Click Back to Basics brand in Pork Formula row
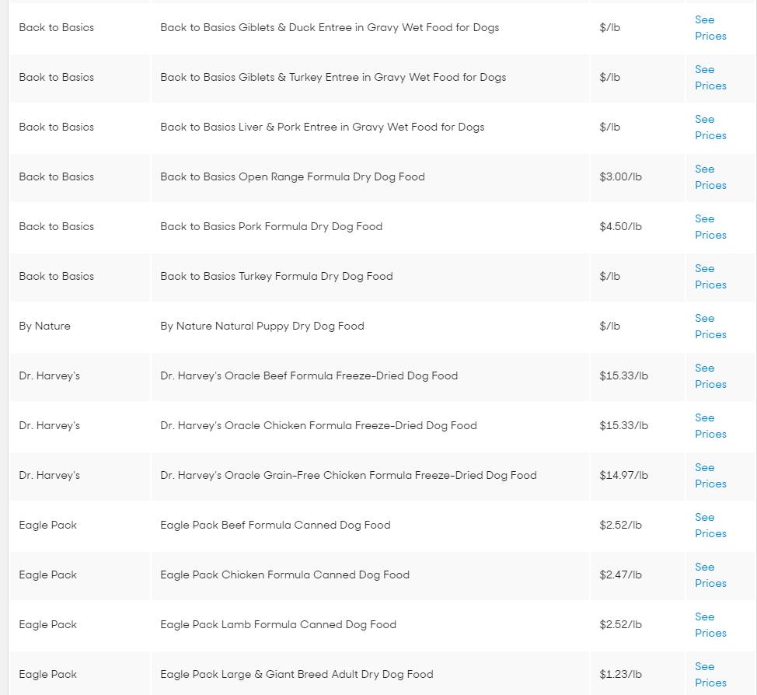This screenshot has height=695, width=757. tap(57, 226)
